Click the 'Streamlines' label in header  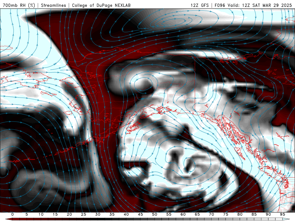pos(53,5)
